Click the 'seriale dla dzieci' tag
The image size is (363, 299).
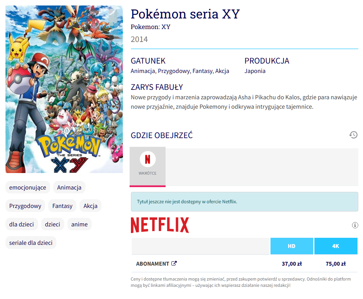point(31,242)
